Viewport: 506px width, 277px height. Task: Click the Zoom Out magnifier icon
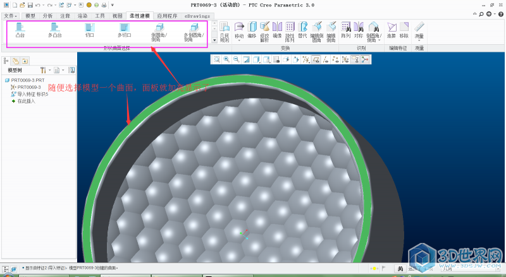(x=237, y=59)
